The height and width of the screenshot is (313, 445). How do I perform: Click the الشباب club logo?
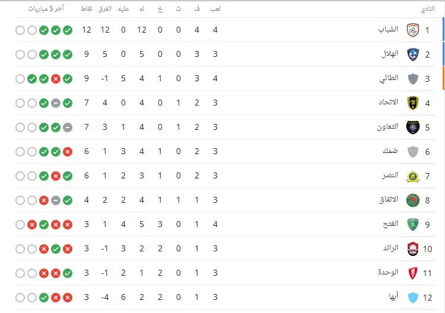[413, 30]
